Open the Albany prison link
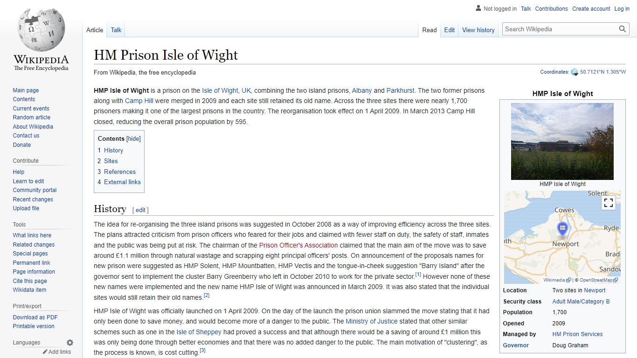Screen dimensions: 637x358 point(362,90)
